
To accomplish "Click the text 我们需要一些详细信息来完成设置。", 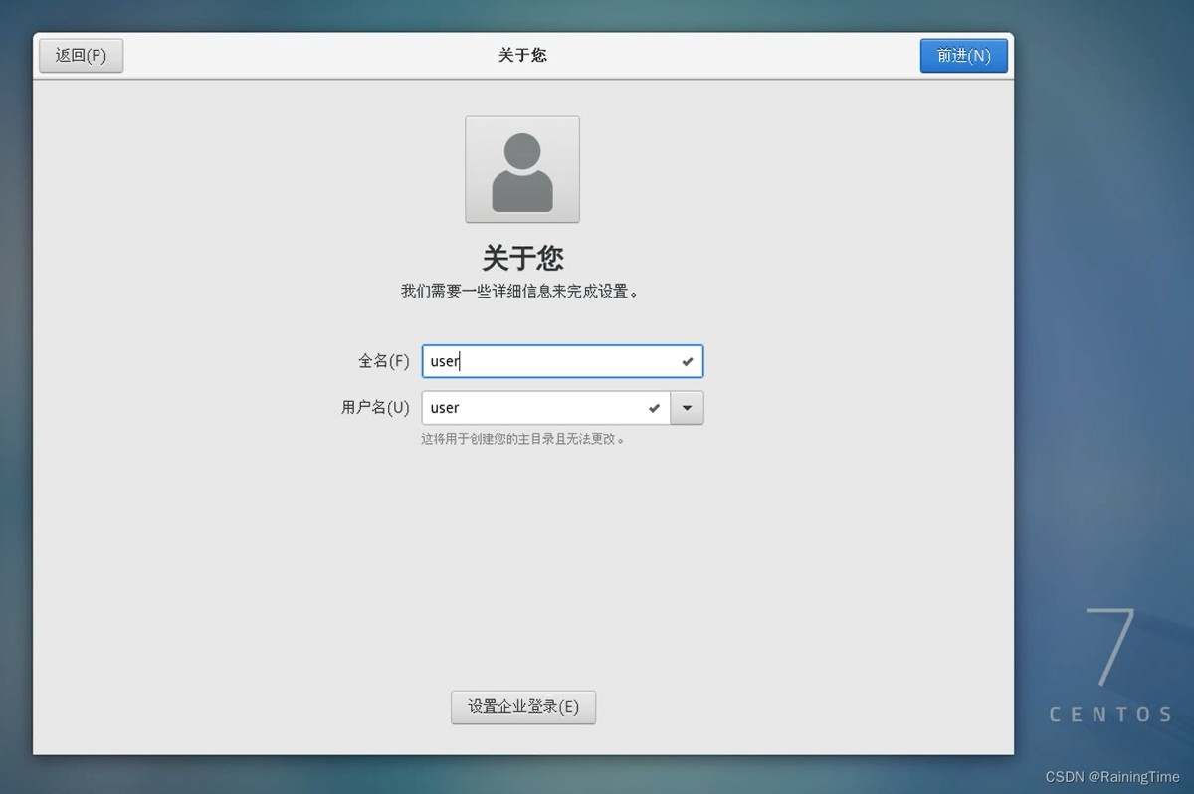I will pos(519,292).
